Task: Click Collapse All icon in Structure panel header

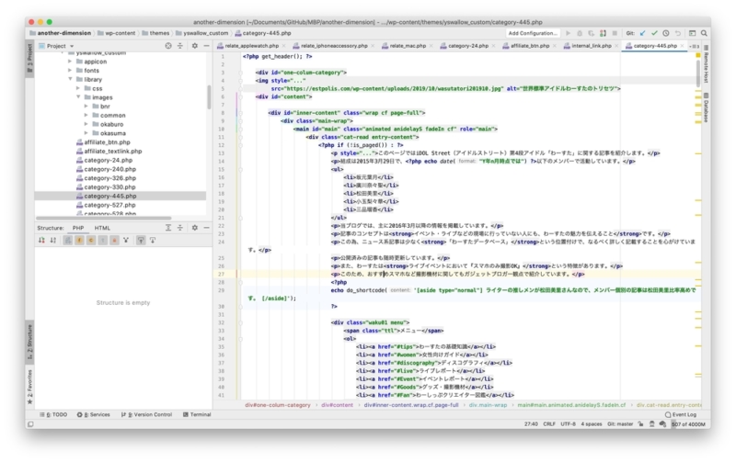Action: [180, 228]
